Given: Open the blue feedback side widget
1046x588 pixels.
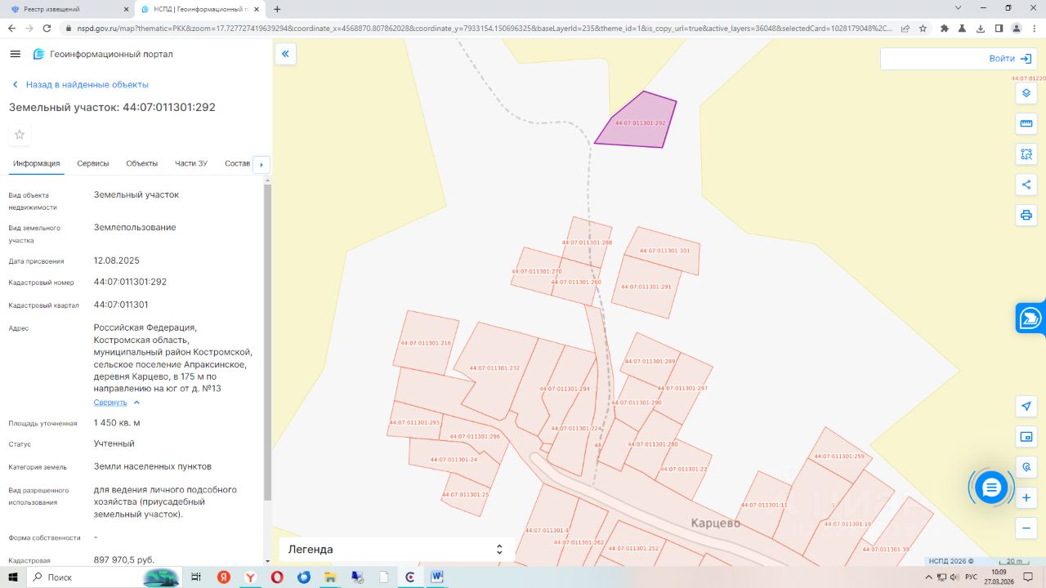Looking at the screenshot, I should click(1031, 318).
